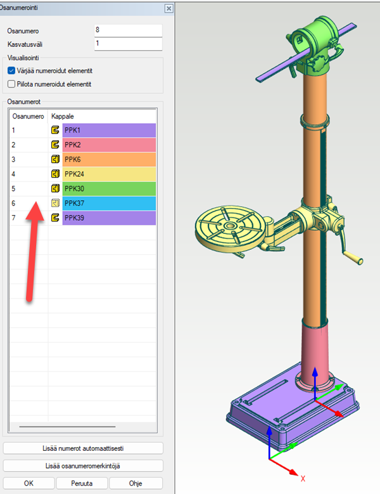Screen dimensions: 380x494
Task: Click the green PPK30 color row
Action: coord(109,189)
